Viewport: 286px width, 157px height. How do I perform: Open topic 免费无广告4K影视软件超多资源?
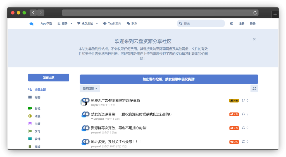(115, 100)
